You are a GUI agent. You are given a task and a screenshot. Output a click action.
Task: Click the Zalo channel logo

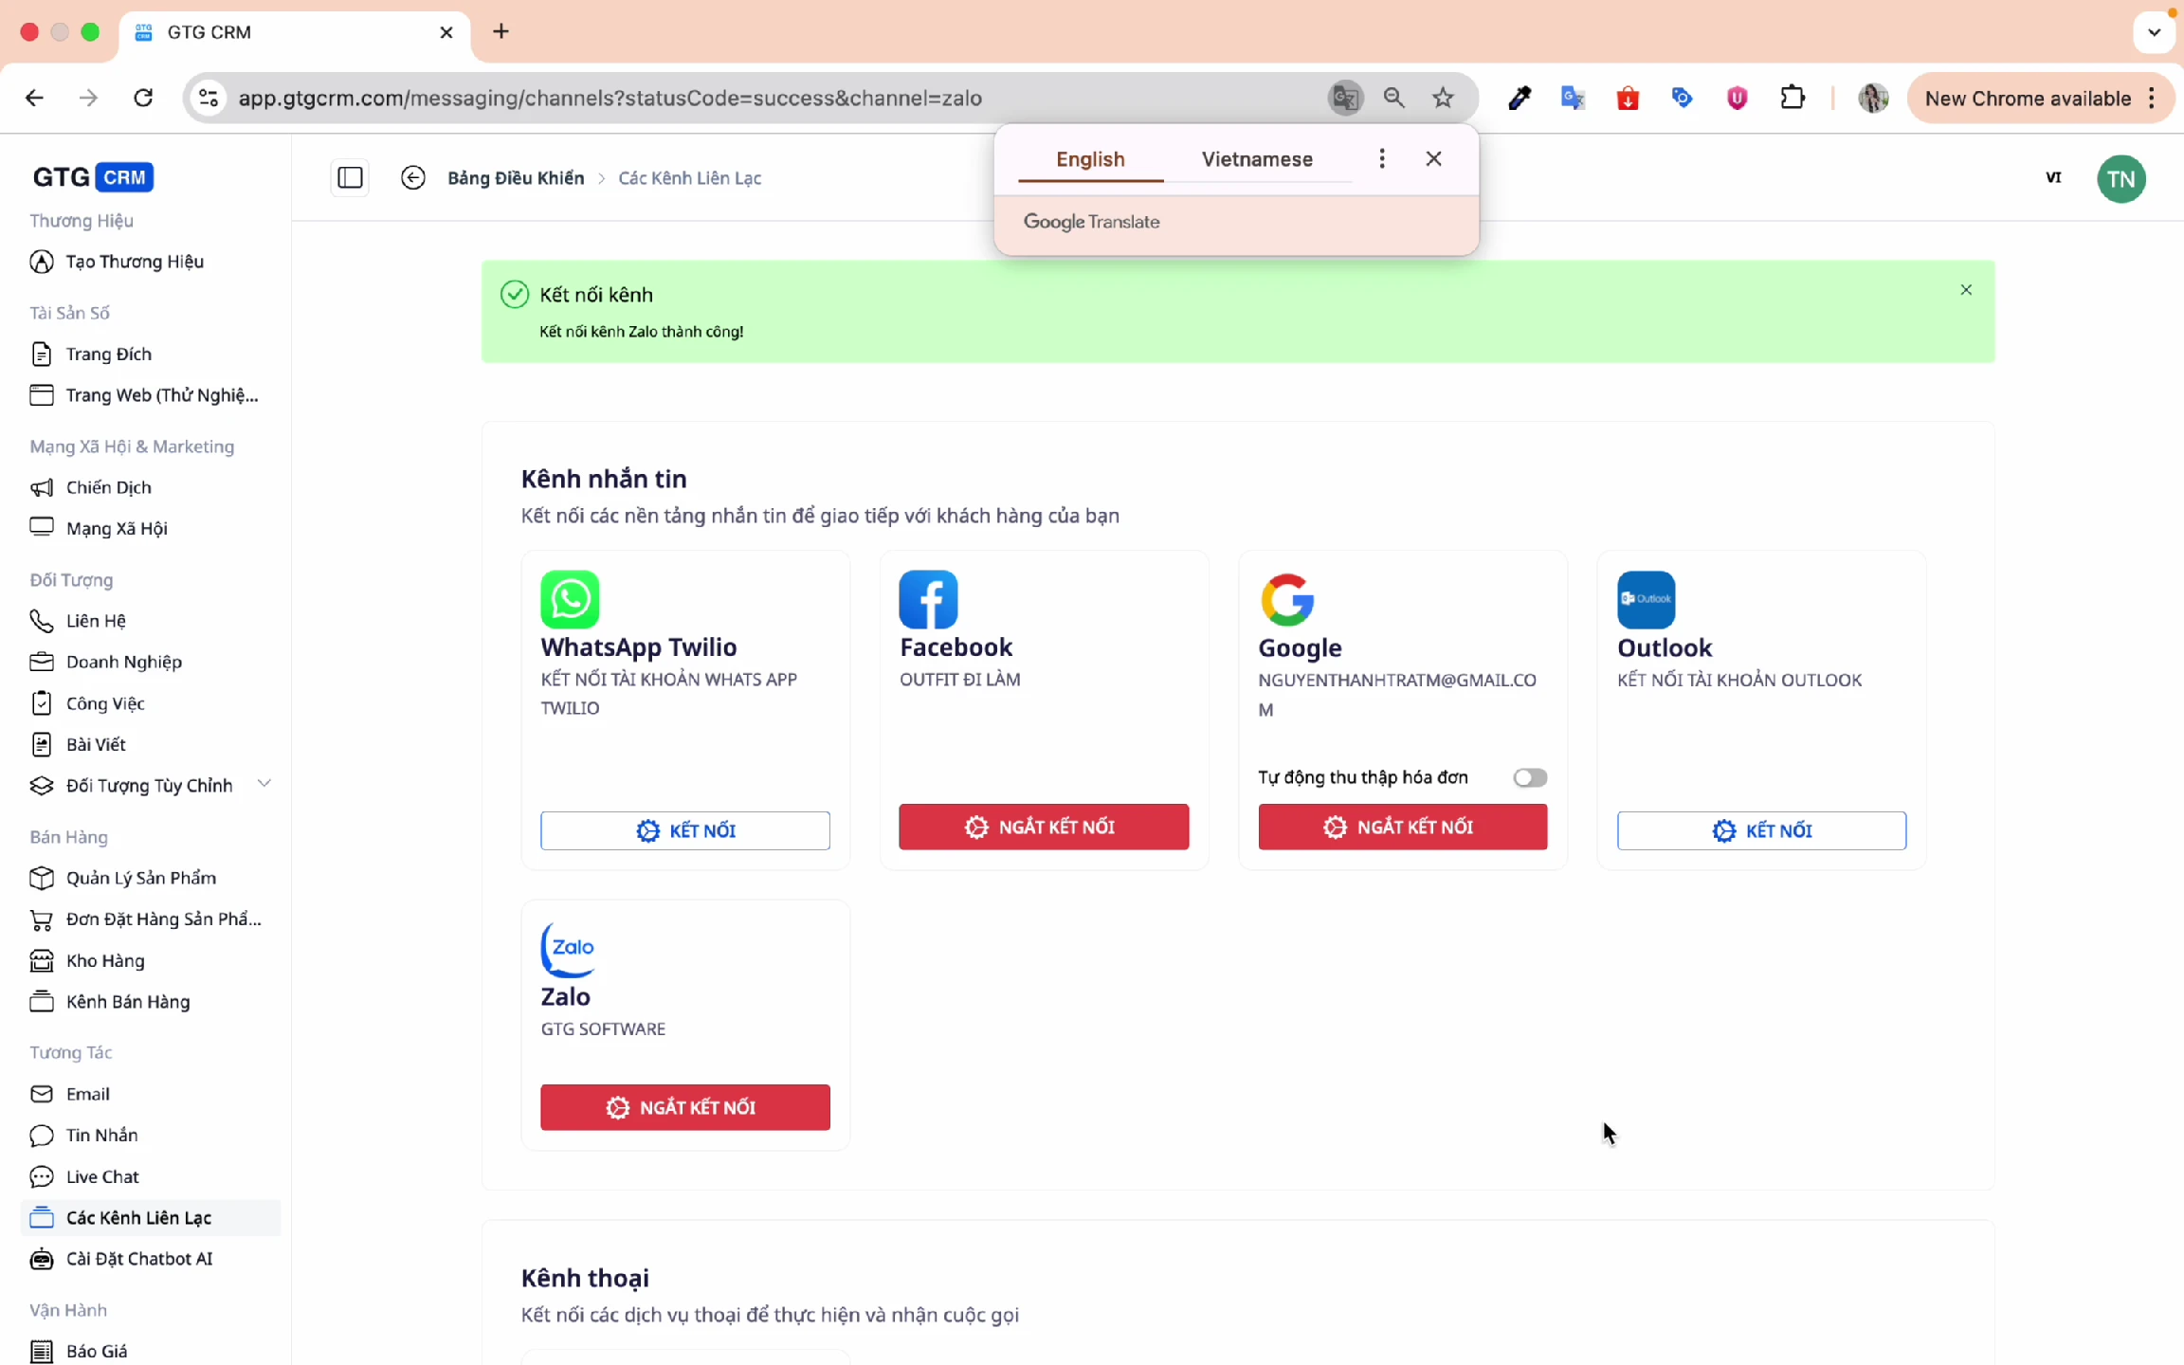click(568, 948)
